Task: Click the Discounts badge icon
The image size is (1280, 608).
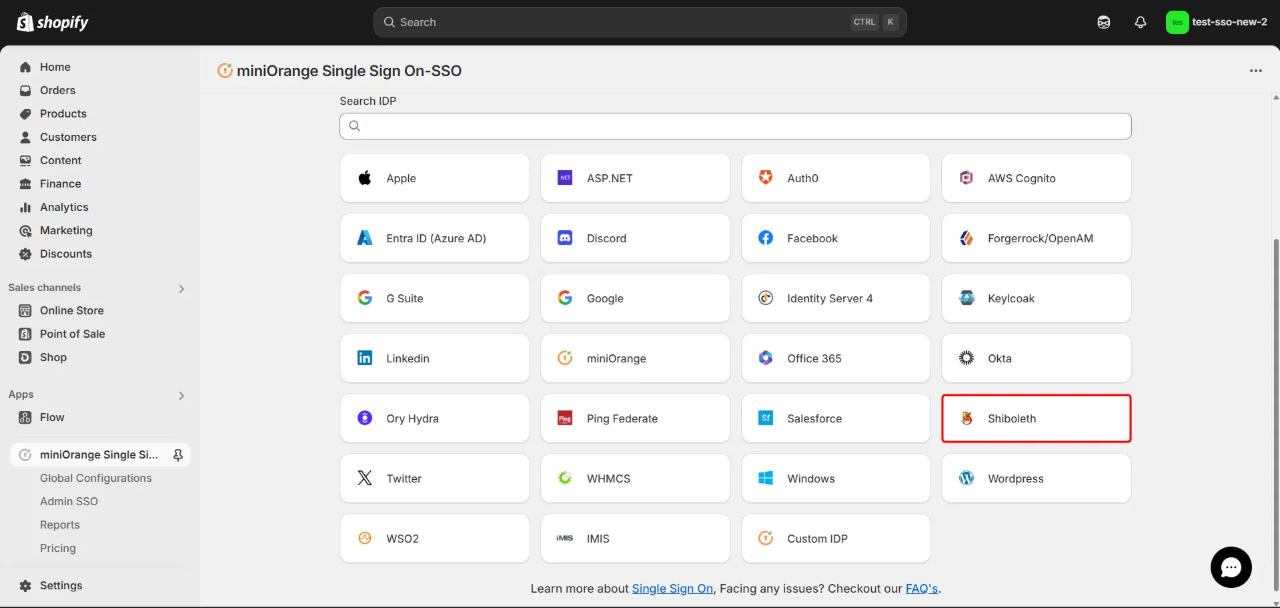Action: pyautogui.click(x=25, y=254)
